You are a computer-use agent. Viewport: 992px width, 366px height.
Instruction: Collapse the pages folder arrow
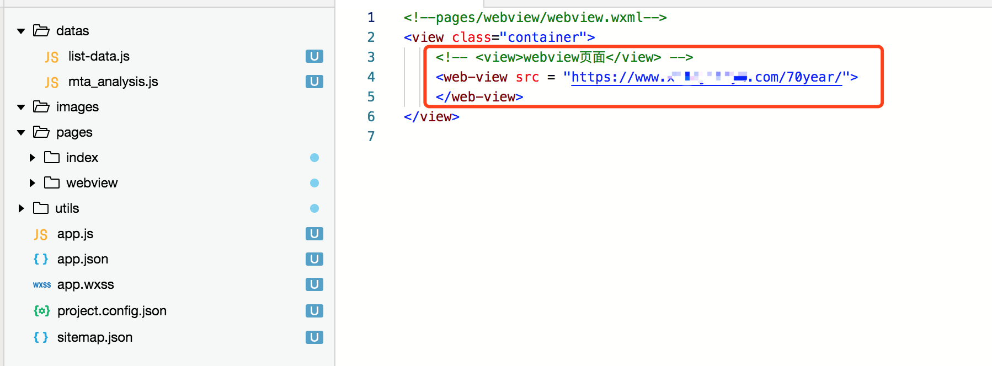(21, 133)
